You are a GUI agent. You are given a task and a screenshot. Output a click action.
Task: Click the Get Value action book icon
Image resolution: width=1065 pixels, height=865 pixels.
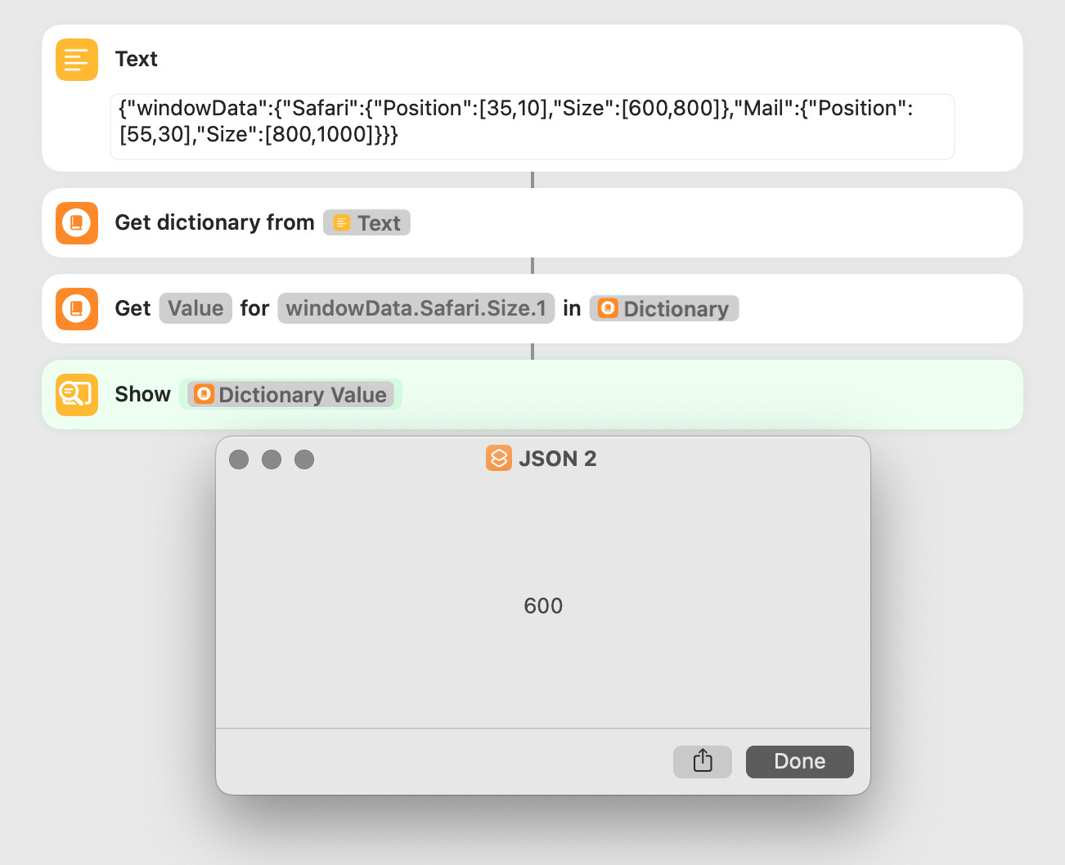click(77, 309)
